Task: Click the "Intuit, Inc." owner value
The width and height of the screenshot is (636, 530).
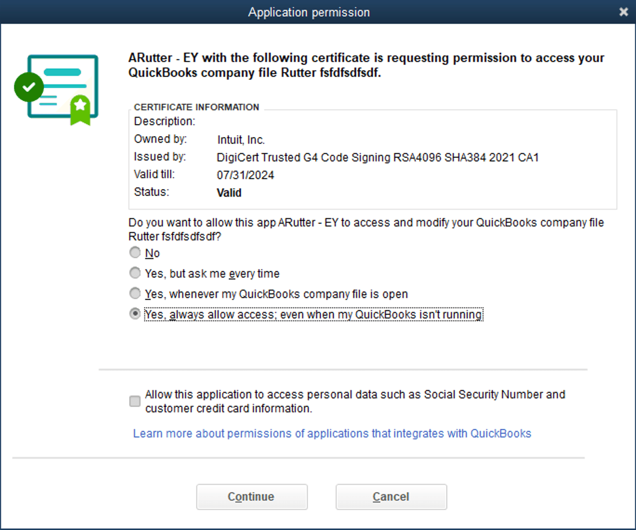Action: [x=241, y=140]
